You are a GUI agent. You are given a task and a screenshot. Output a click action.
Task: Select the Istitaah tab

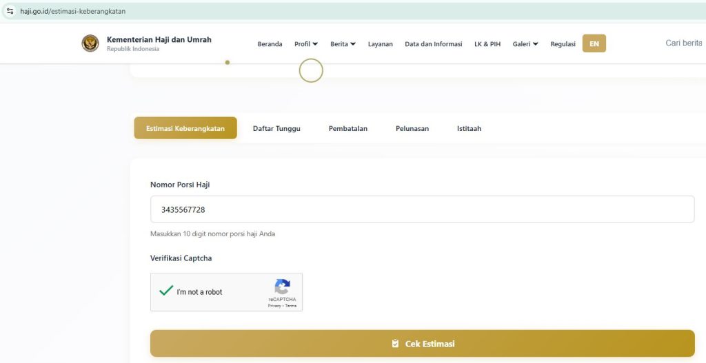pos(469,128)
